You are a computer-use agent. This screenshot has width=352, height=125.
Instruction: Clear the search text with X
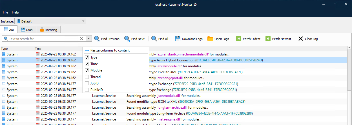click(x=82, y=39)
